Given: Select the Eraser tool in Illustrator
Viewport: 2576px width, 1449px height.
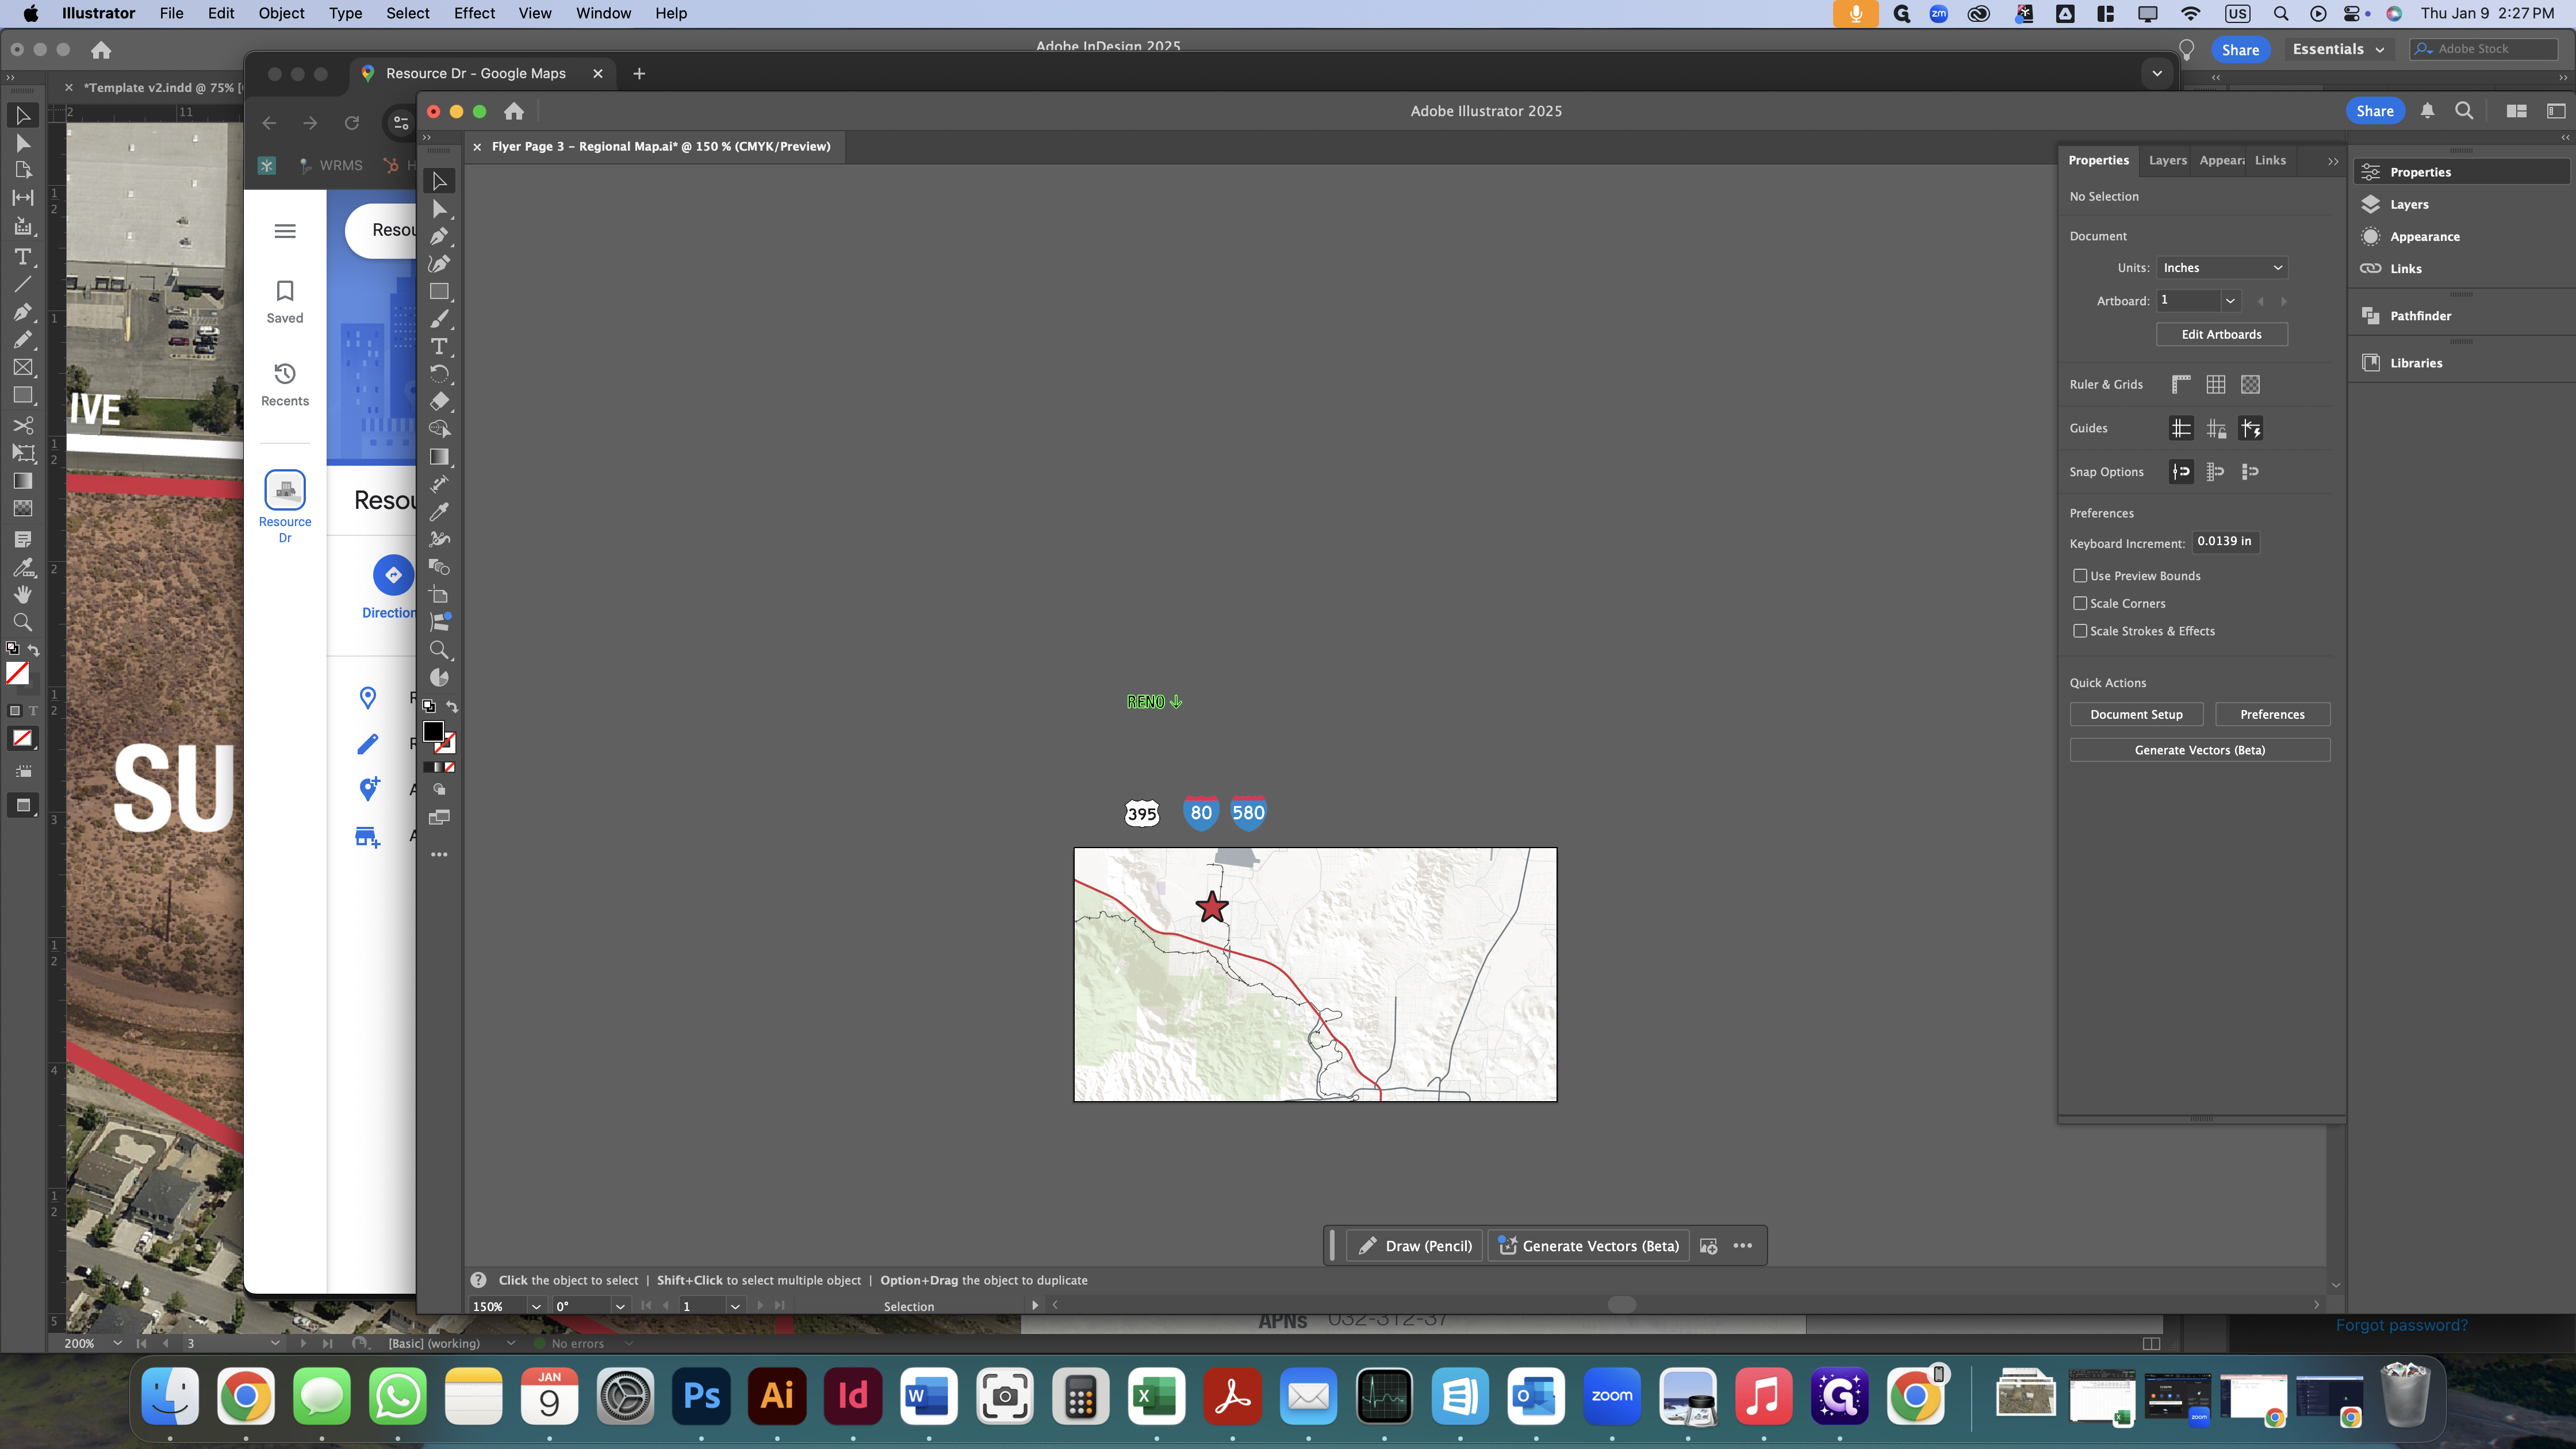Looking at the screenshot, I should pos(439,401).
